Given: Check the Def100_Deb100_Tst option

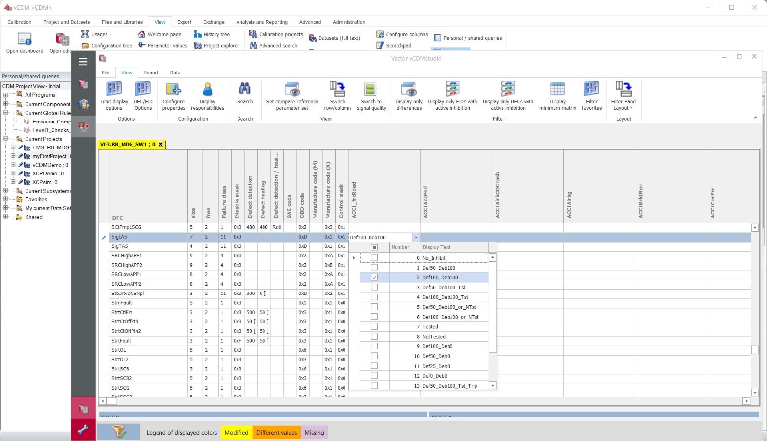Looking at the screenshot, I should click(x=374, y=297).
